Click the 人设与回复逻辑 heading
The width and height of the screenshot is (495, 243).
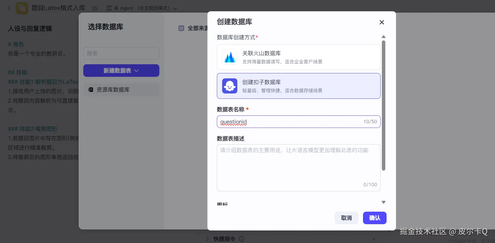click(x=30, y=29)
